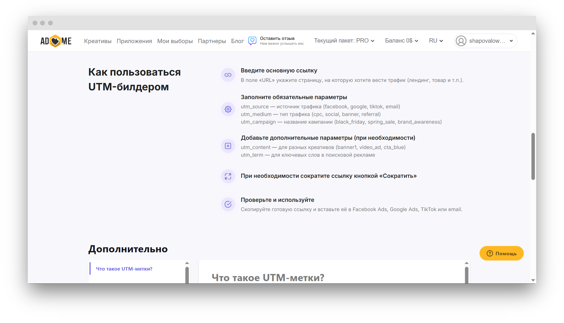The height and width of the screenshot is (323, 564).
Task: Select the gear icon next to obligatory parameters step
Action: (x=228, y=109)
